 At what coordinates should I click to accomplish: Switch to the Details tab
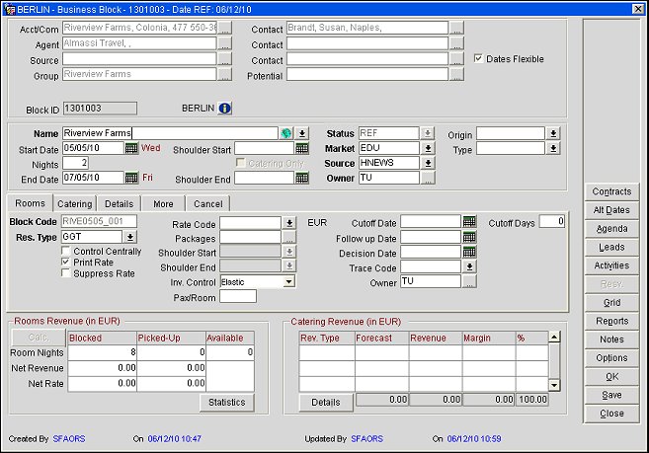click(x=119, y=203)
